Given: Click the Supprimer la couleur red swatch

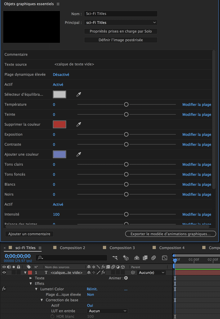Looking at the screenshot, I should tap(59, 124).
